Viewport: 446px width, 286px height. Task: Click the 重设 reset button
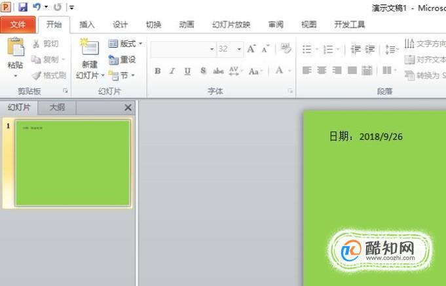(122, 60)
